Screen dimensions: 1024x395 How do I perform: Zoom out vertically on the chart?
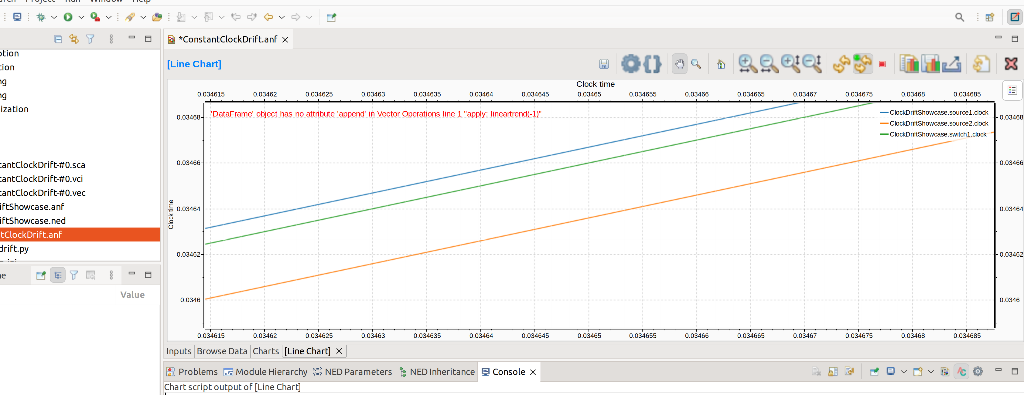812,63
